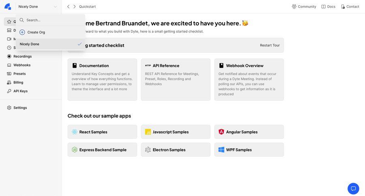This screenshot has height=196, width=365.
Task: Click the 'Check out our sample apps' heading
Action: [99, 116]
